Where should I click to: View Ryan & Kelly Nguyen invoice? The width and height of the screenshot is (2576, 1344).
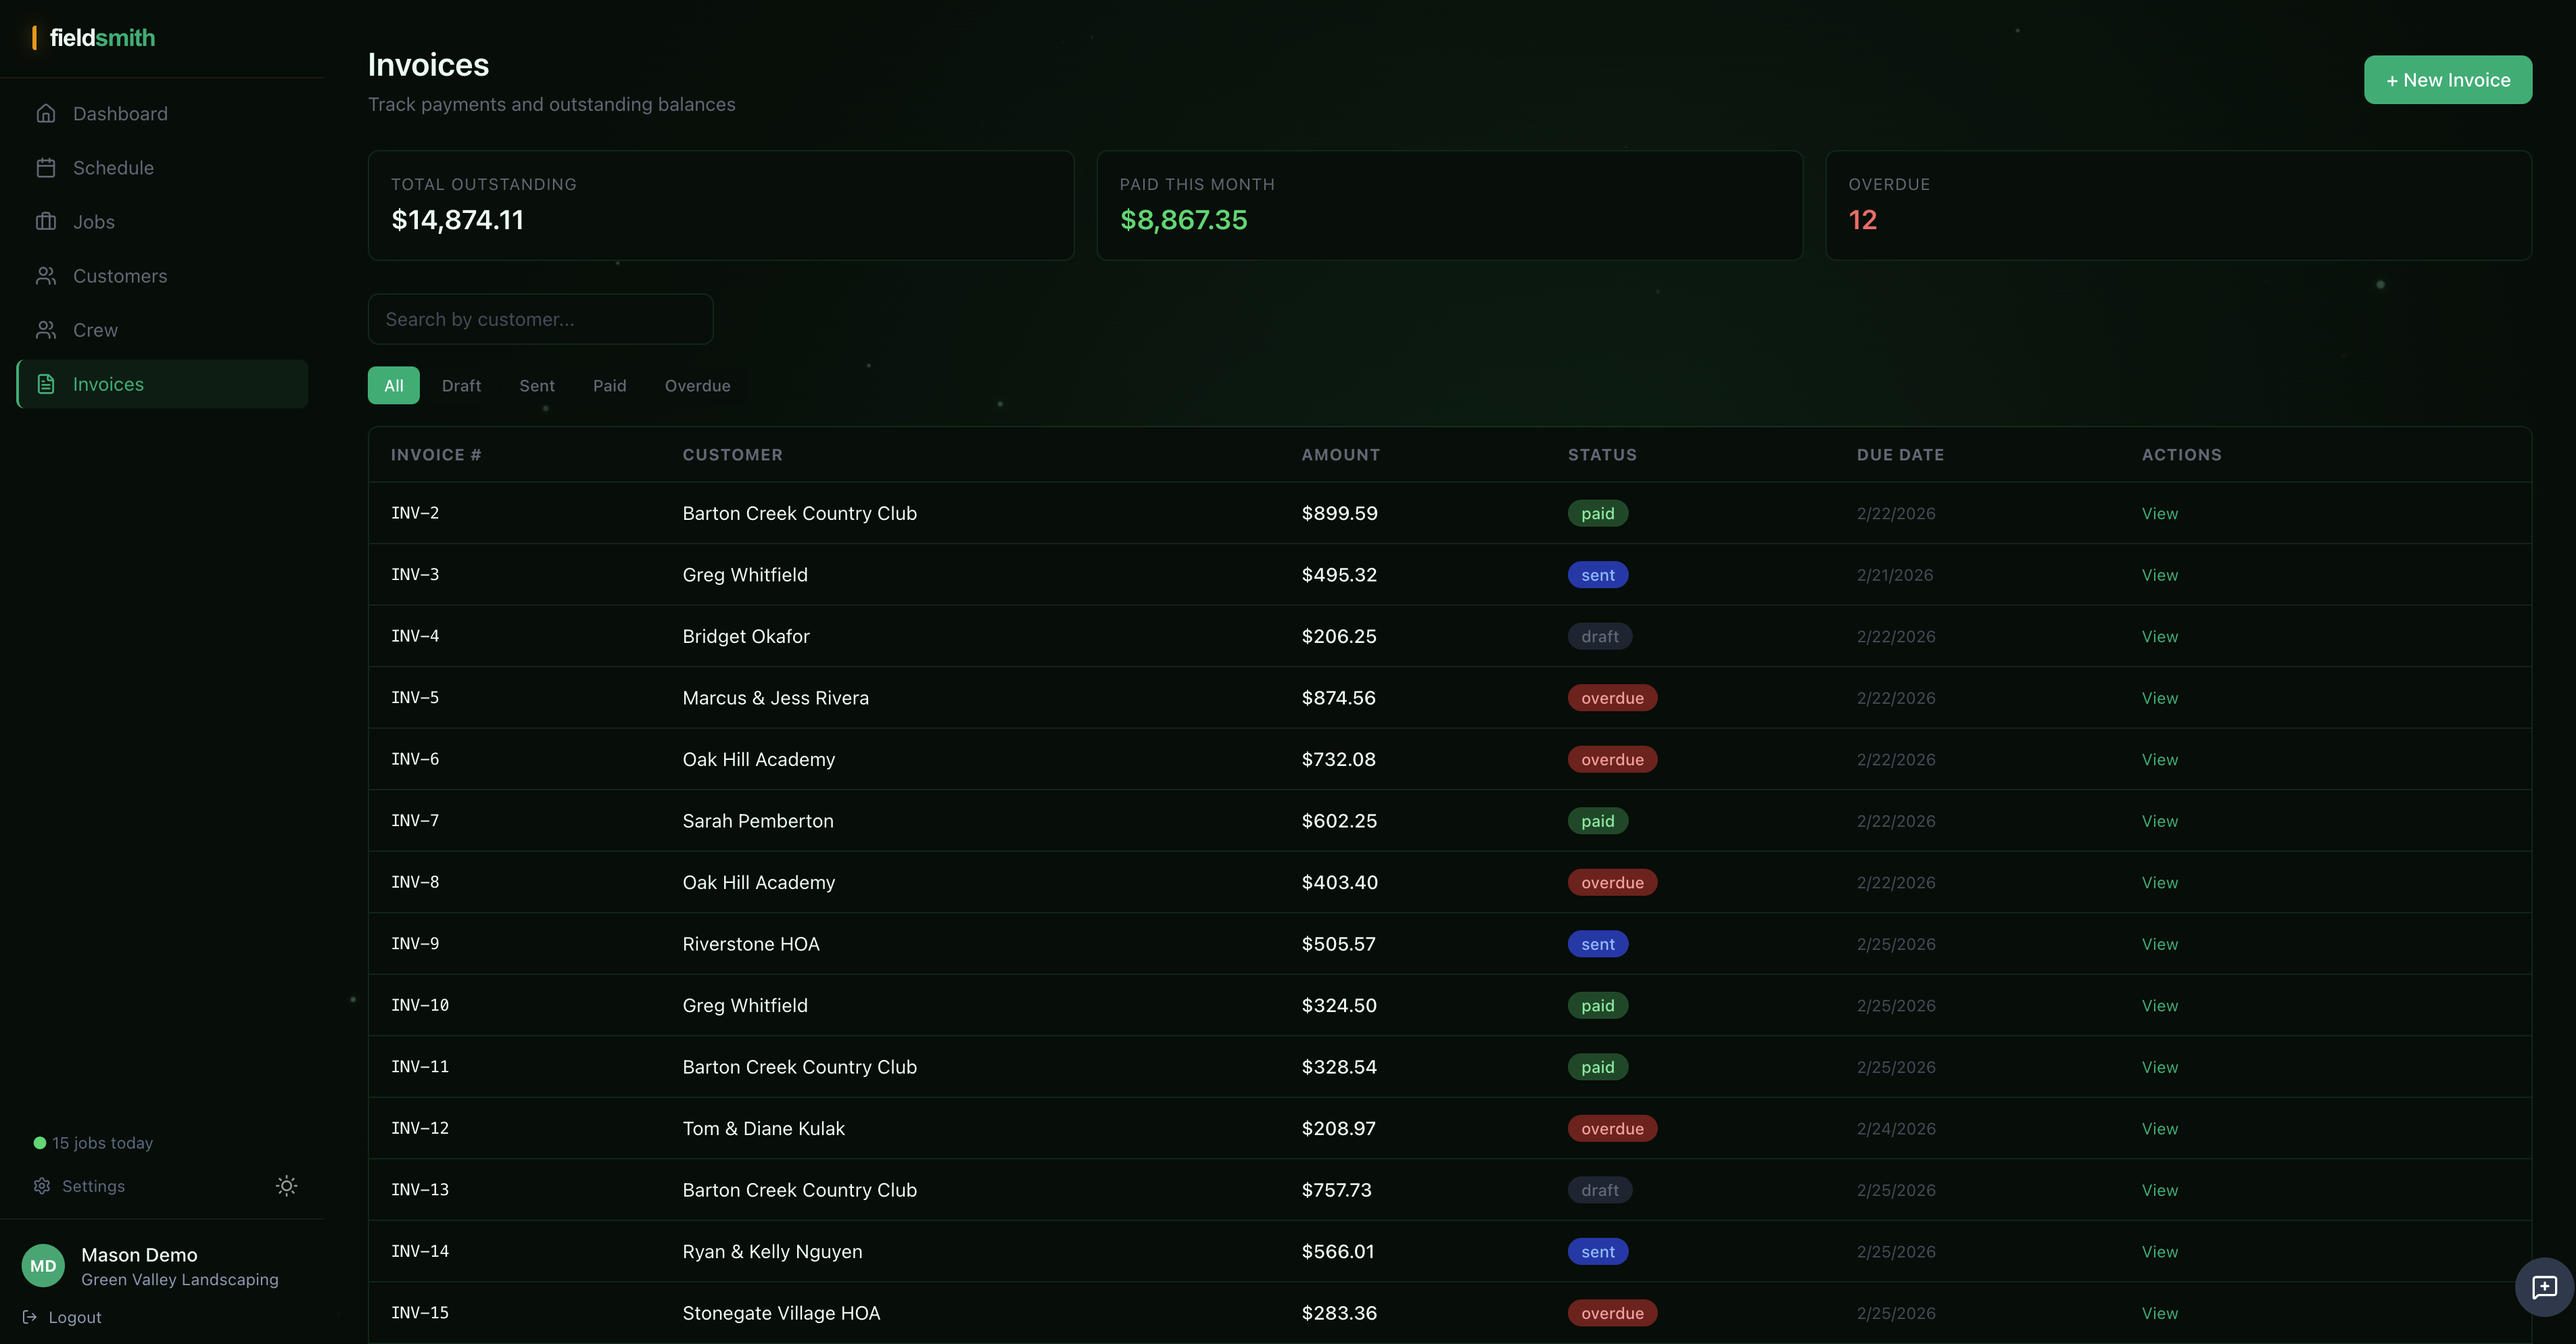(2160, 1252)
